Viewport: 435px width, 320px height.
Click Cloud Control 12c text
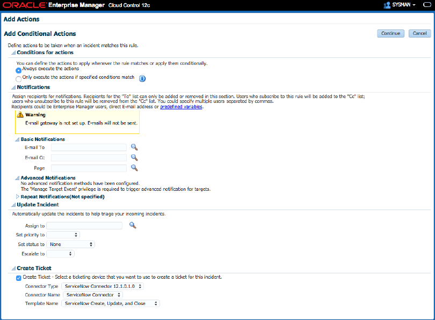(129, 5)
